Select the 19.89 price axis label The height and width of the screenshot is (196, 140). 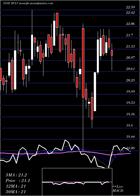[x=130, y=92]
